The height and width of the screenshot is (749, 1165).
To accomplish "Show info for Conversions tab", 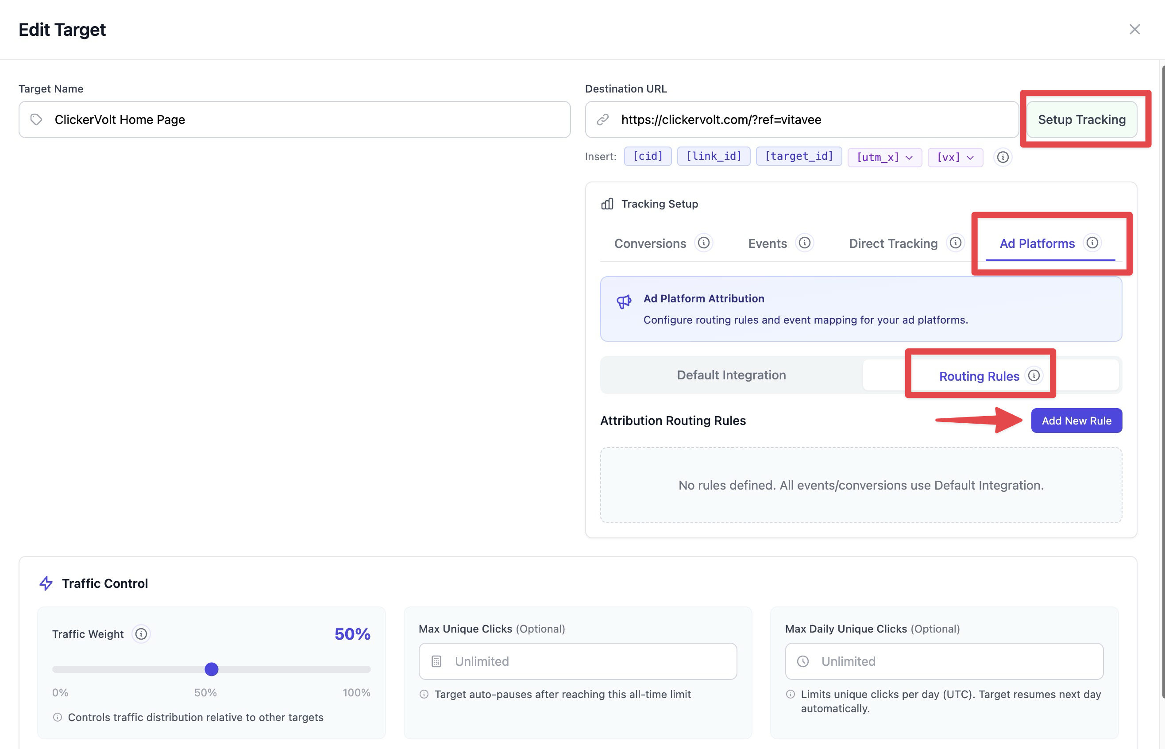I will [x=704, y=243].
